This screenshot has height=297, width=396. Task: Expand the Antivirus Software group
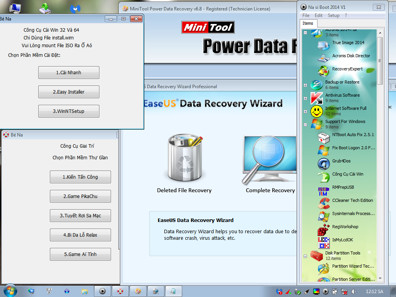tap(306, 98)
